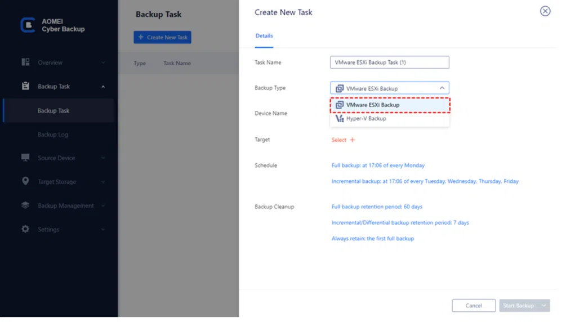This screenshot has width=575, height=322.
Task: Click the Backup Type combo box
Action: point(390,88)
